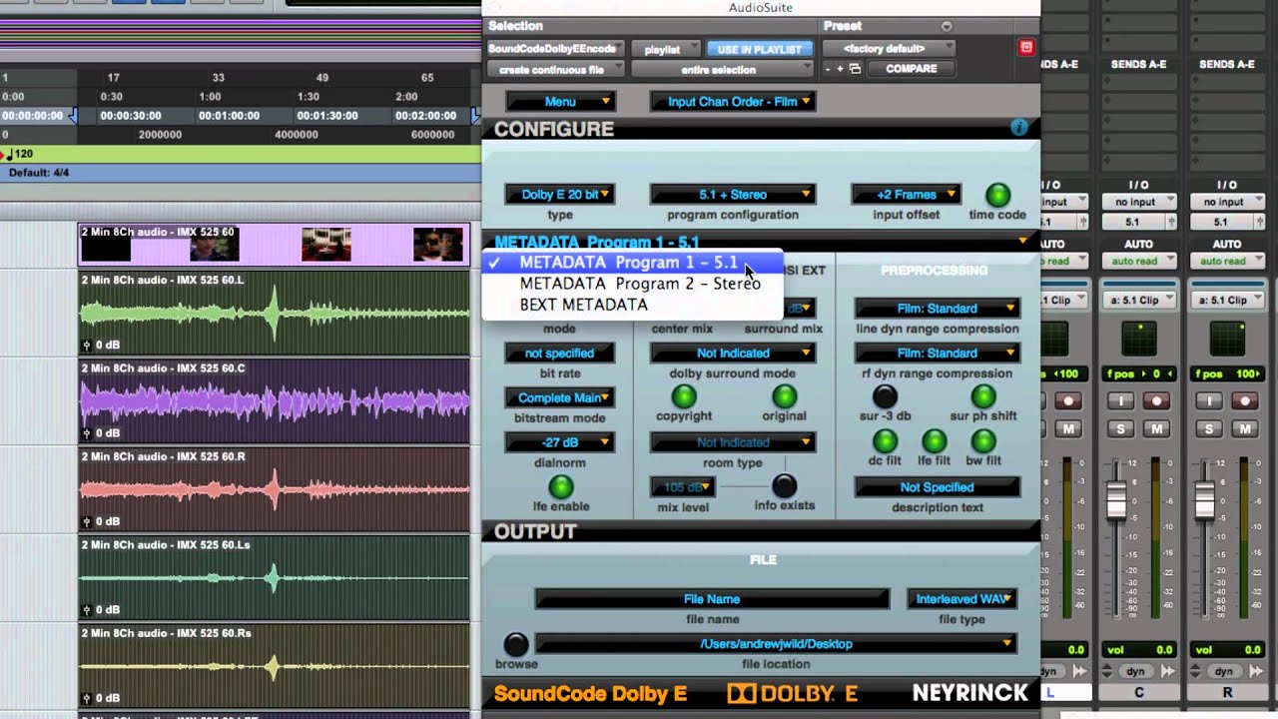This screenshot has height=719, width=1278.
Task: Toggle the lfe filt button
Action: 935,440
